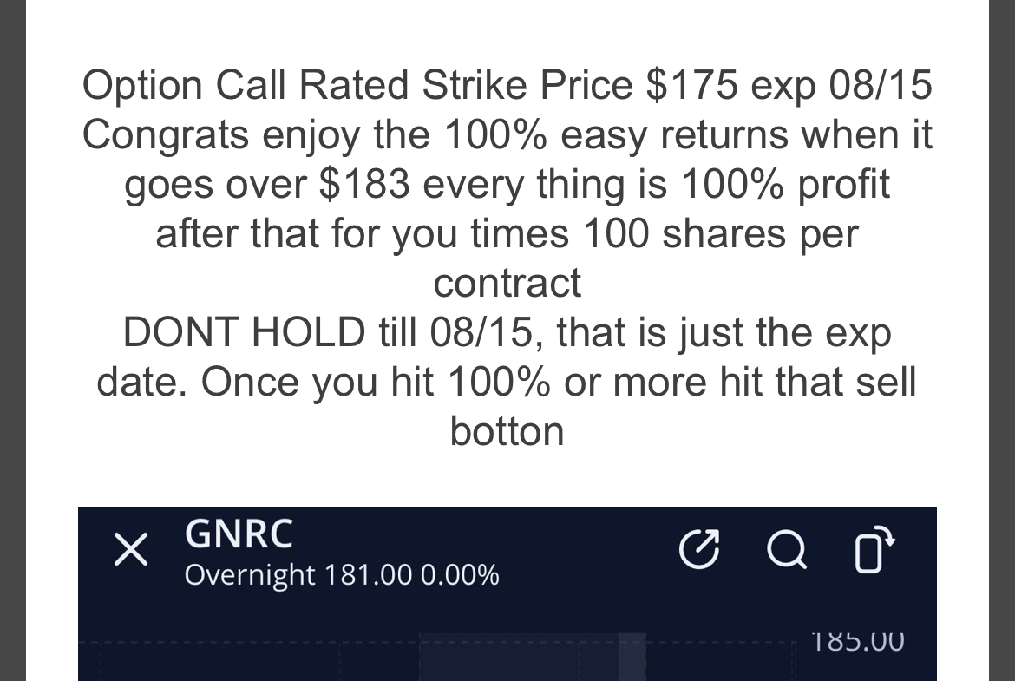Screen dimensions: 1015x681
Task: Click the word "botton"
Action: [507, 431]
